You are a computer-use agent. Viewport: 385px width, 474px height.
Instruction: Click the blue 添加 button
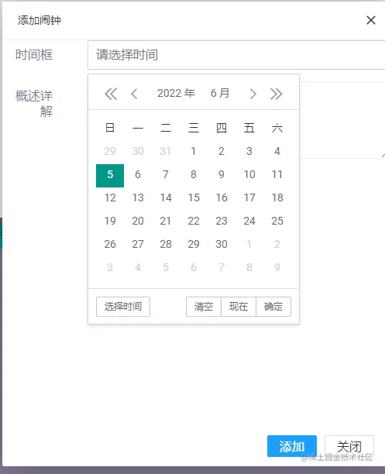[x=292, y=446]
